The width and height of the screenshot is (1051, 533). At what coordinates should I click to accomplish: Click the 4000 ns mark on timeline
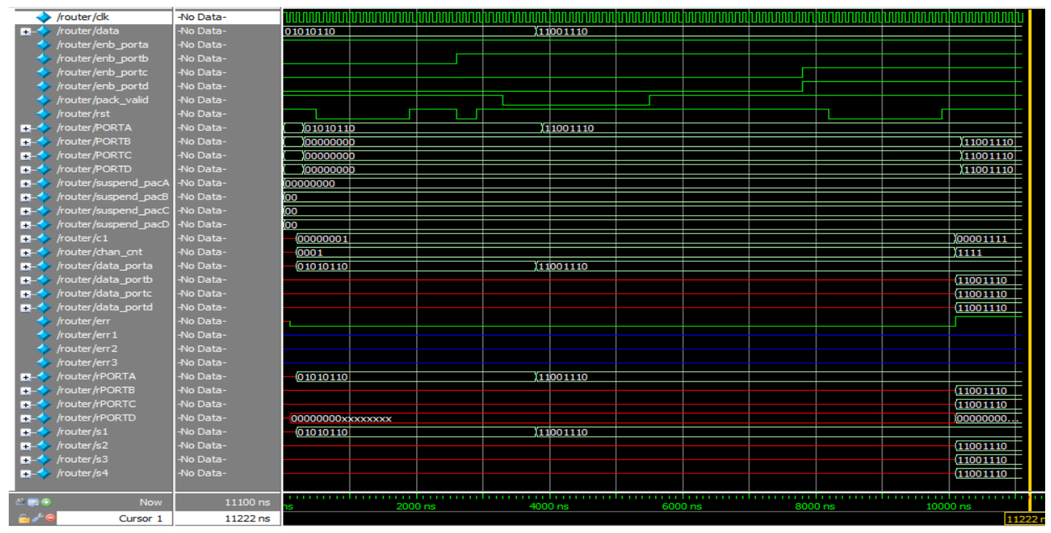tap(549, 506)
